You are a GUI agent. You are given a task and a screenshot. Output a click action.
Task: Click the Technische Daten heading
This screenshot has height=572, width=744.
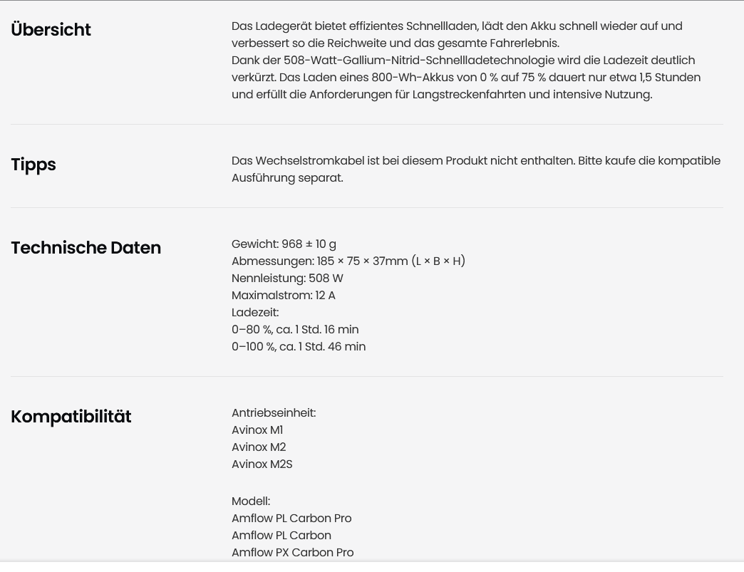pyautogui.click(x=86, y=248)
